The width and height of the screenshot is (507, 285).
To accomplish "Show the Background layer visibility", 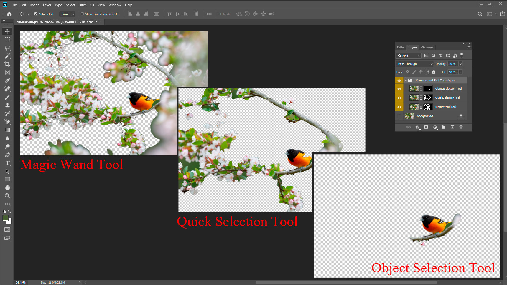I will [399, 116].
